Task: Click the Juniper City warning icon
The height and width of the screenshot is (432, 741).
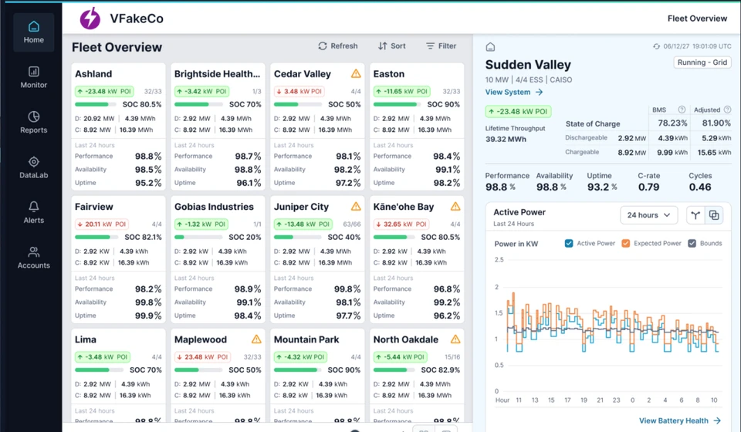Action: pos(356,206)
